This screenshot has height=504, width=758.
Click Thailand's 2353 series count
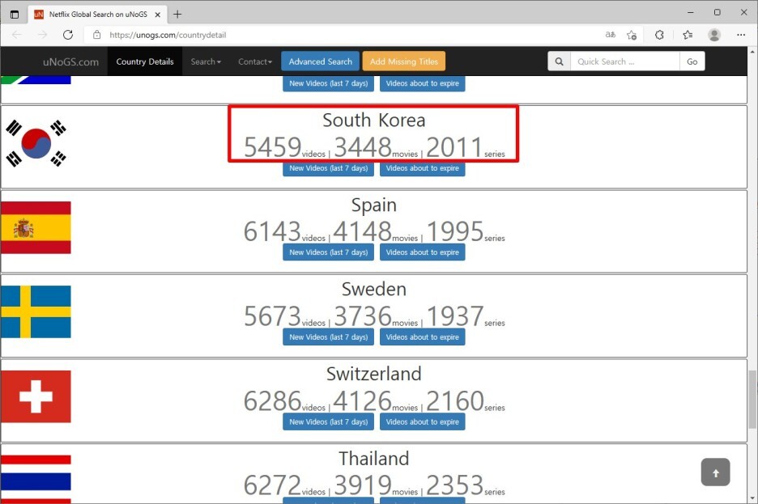click(454, 485)
